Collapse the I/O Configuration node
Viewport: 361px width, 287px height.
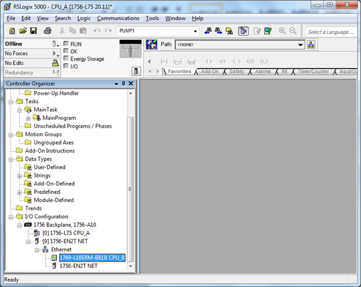(x=10, y=217)
